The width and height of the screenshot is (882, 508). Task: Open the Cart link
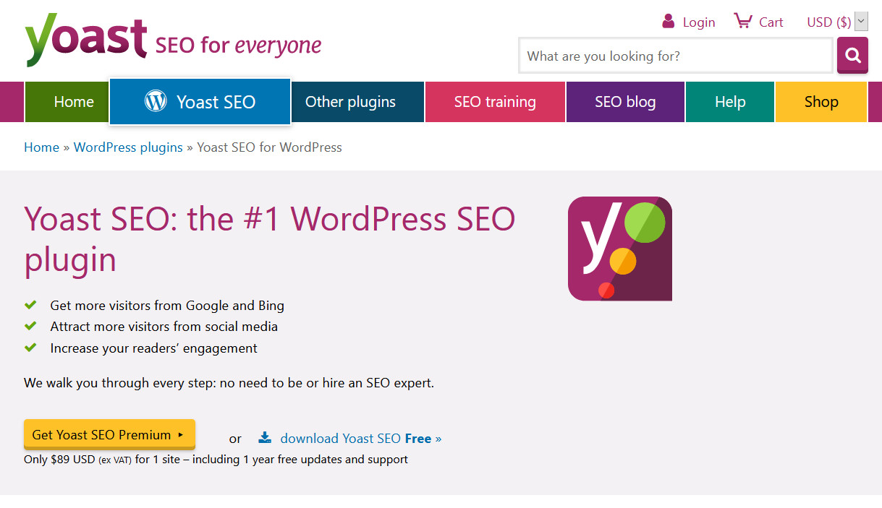click(x=771, y=22)
